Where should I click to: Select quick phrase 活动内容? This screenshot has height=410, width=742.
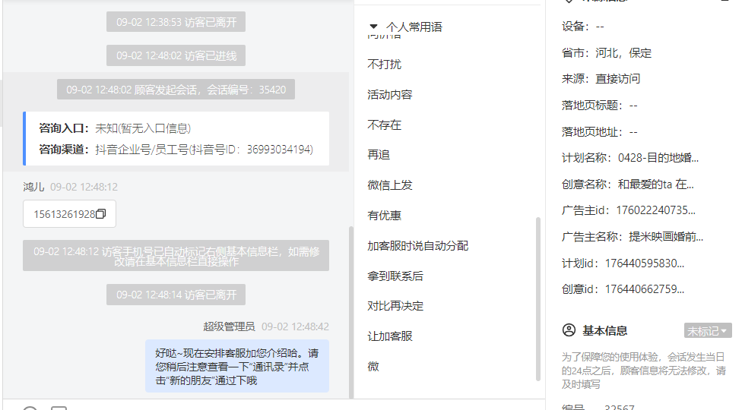coord(390,94)
